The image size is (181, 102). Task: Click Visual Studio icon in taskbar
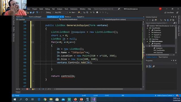point(93,99)
